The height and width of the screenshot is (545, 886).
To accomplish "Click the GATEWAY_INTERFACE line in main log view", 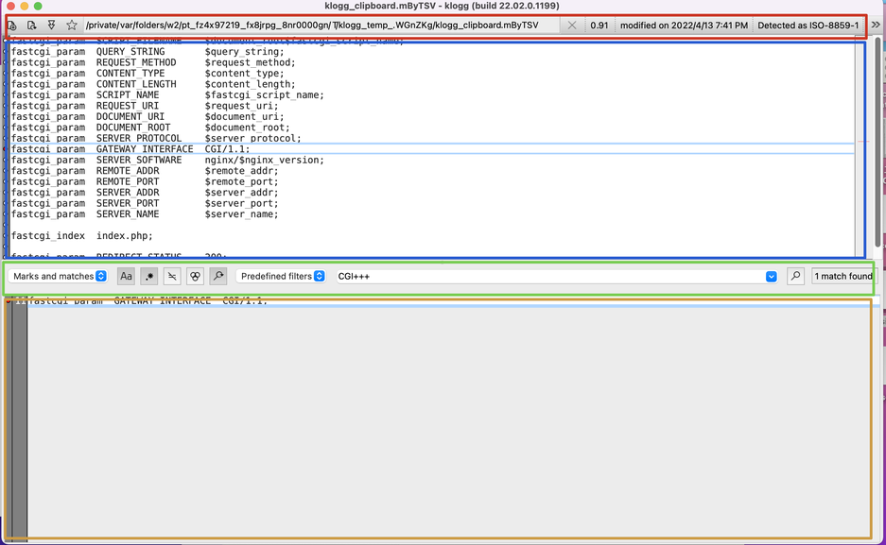I will pos(132,149).
